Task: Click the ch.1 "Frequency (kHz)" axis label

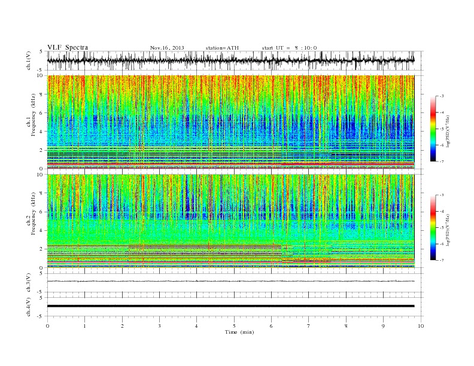Action: (x=34, y=115)
